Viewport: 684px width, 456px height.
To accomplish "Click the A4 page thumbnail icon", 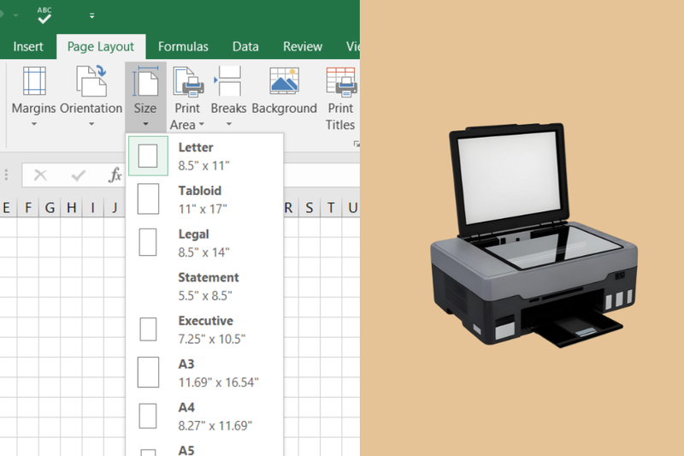I will pos(148,416).
